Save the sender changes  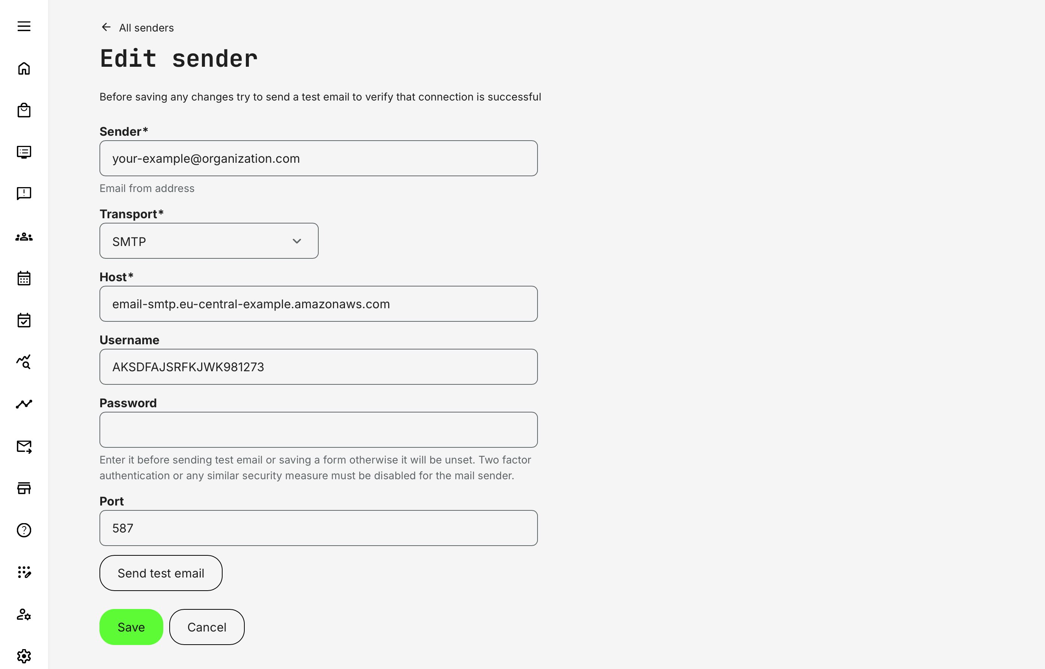(131, 627)
